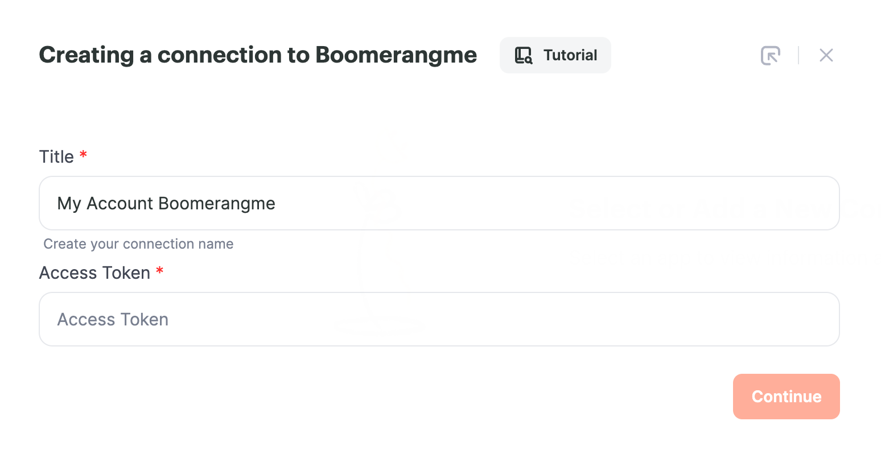This screenshot has height=454, width=881.
Task: Click the word "Account" in the Title field
Action: (120, 204)
